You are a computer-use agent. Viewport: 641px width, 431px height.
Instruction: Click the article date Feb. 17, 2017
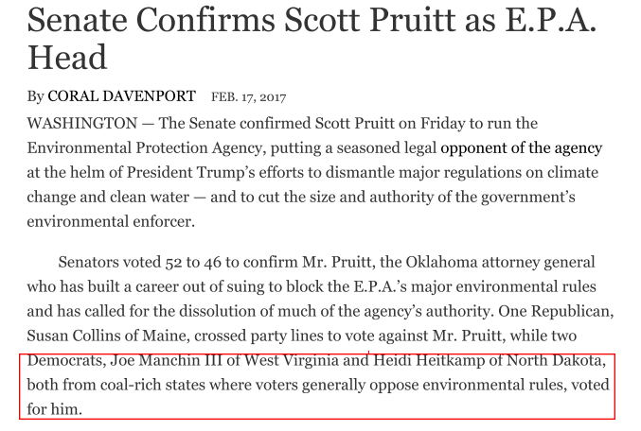coord(248,97)
